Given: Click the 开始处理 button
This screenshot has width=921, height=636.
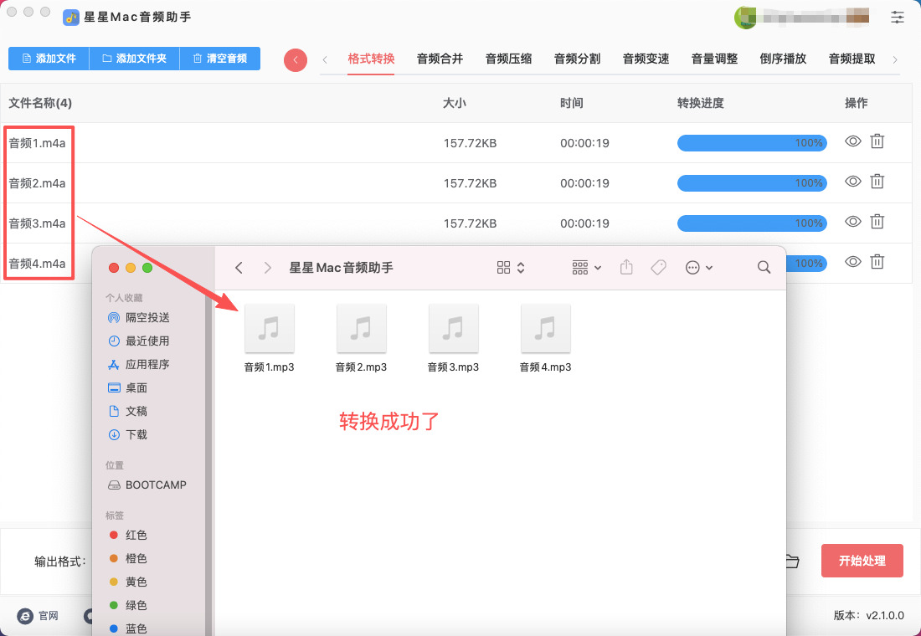Looking at the screenshot, I should pos(862,561).
